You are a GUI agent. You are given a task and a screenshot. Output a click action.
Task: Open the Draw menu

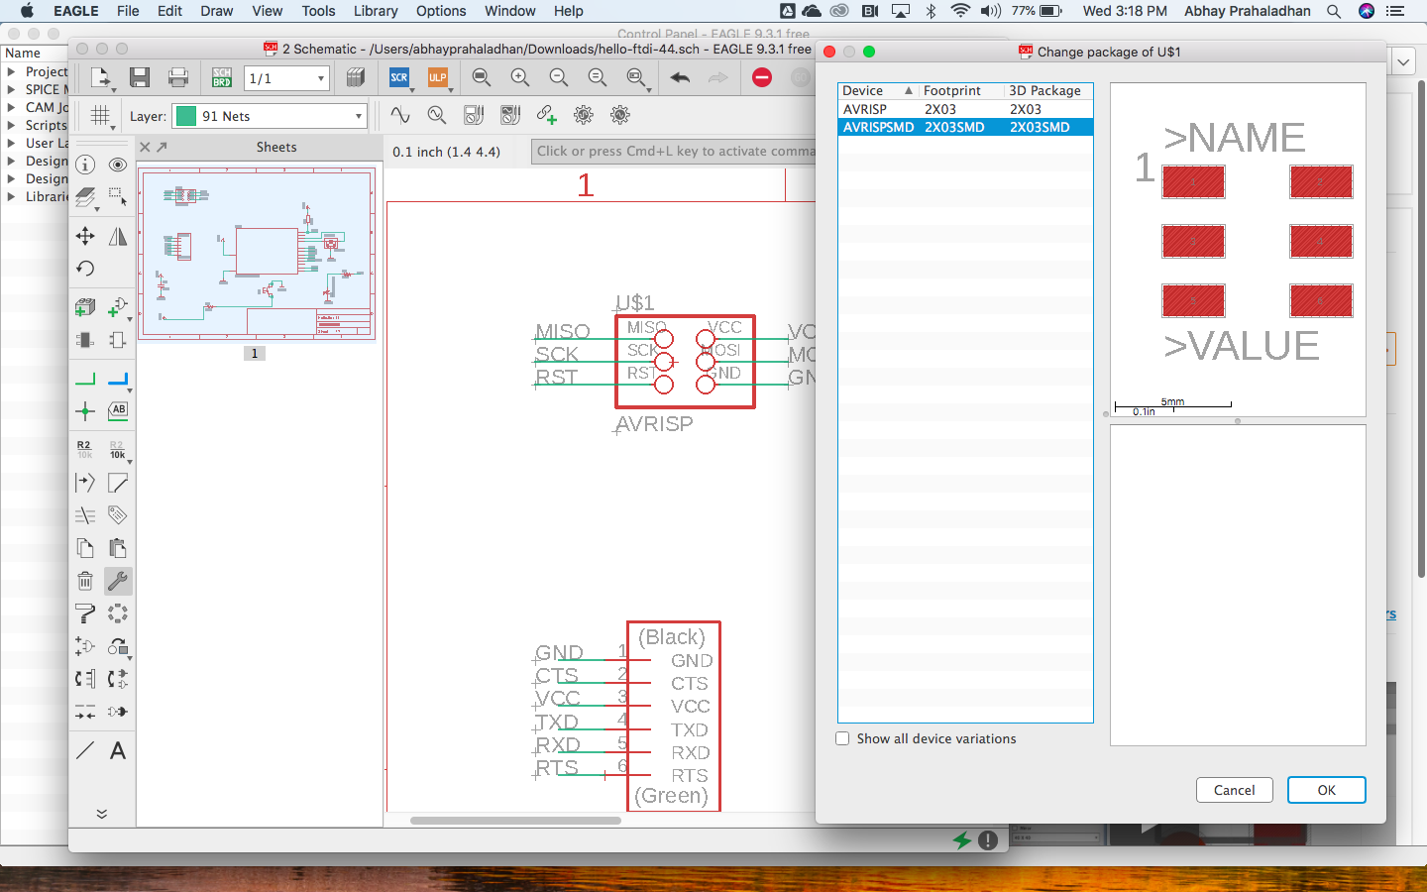point(217,11)
